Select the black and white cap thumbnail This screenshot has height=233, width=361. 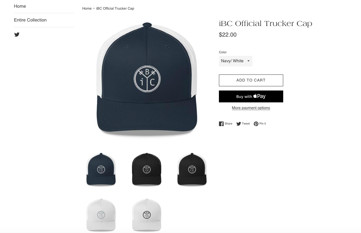coord(192,169)
